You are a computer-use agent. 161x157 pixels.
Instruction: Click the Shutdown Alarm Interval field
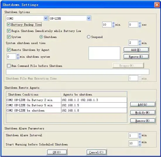click(133, 135)
